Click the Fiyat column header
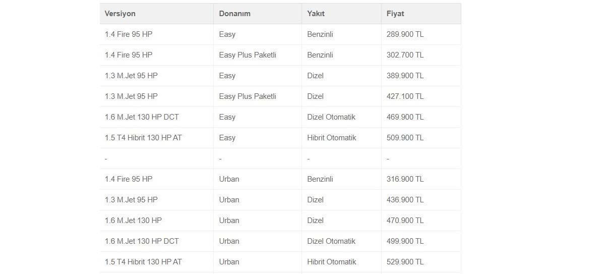Screen dimensions: 605x274 [x=395, y=14]
